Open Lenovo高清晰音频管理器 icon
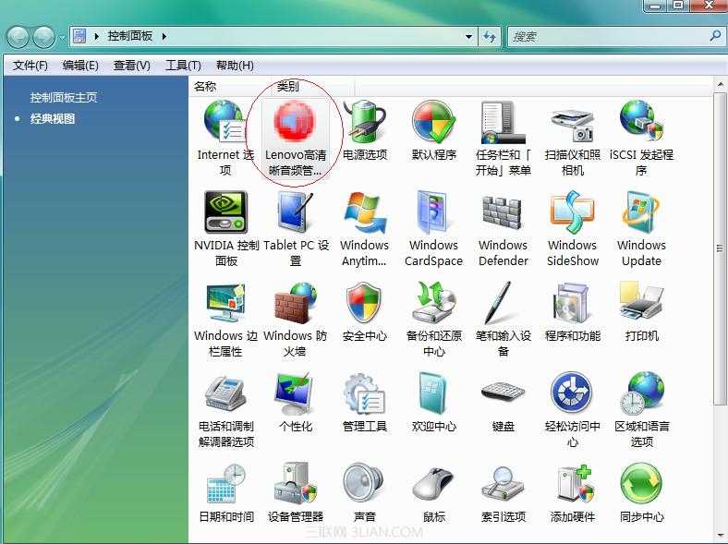Screen dimensions: 728x544 pos(296,121)
